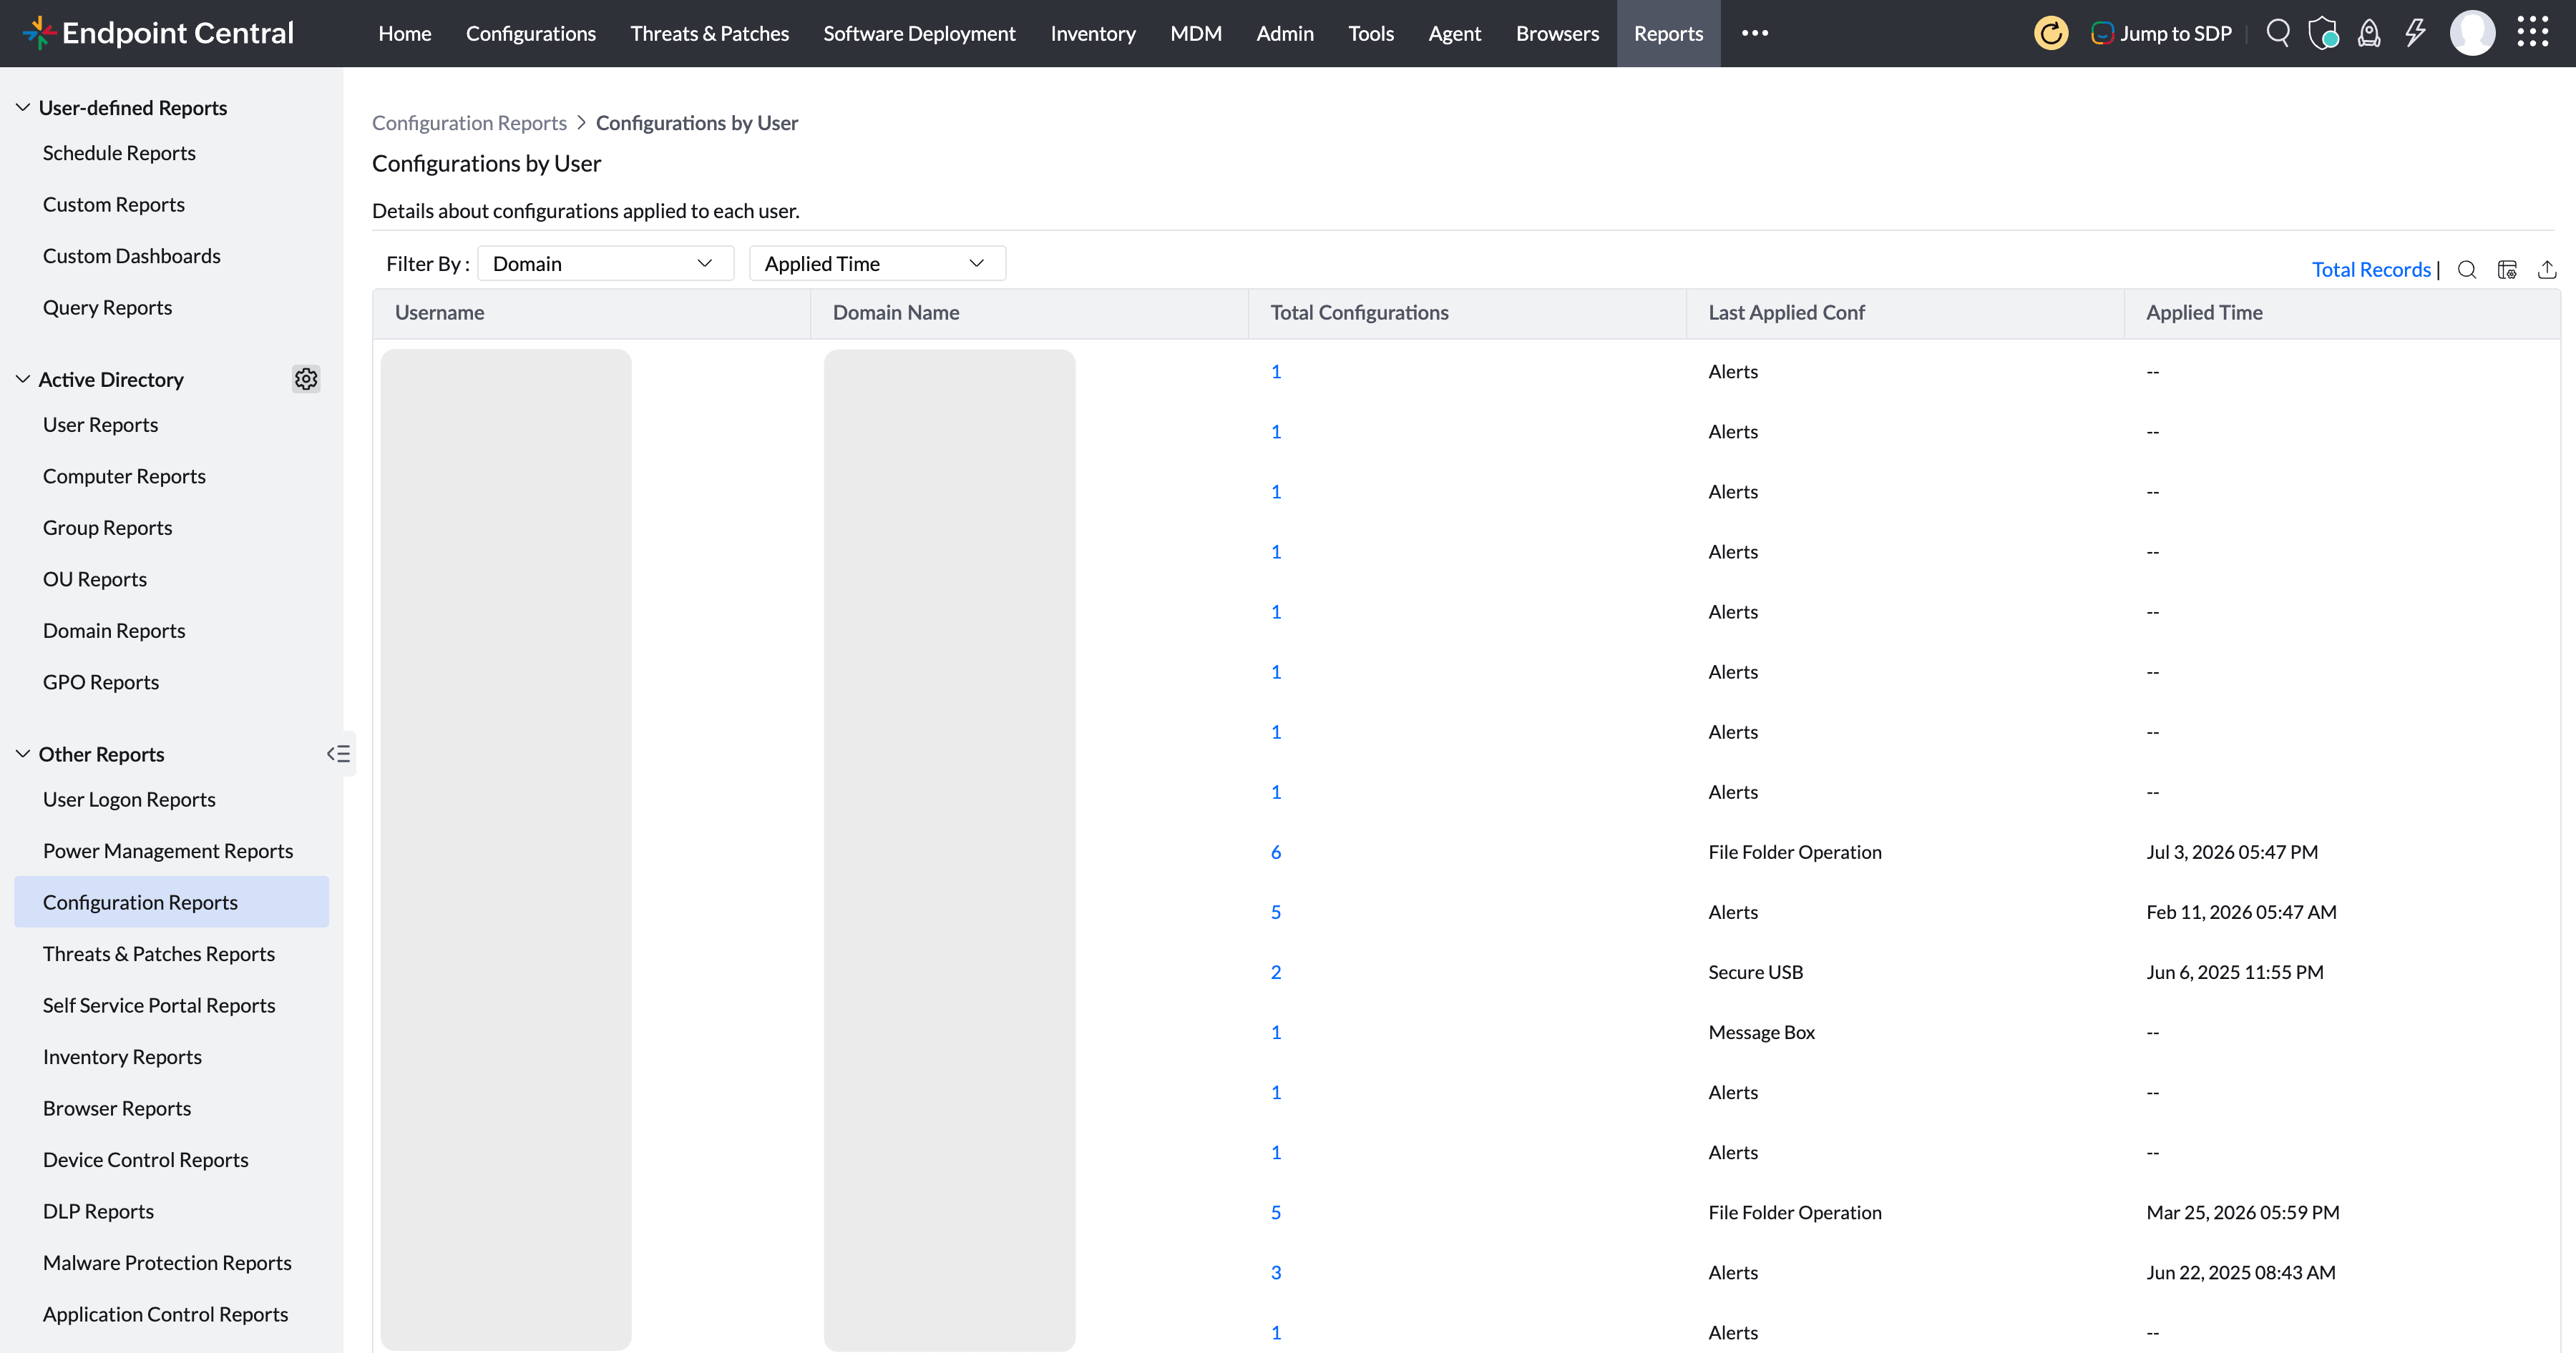This screenshot has width=2576, height=1353.
Task: Open count 3 in Jun 22, 2025 row
Action: pos(1276,1272)
